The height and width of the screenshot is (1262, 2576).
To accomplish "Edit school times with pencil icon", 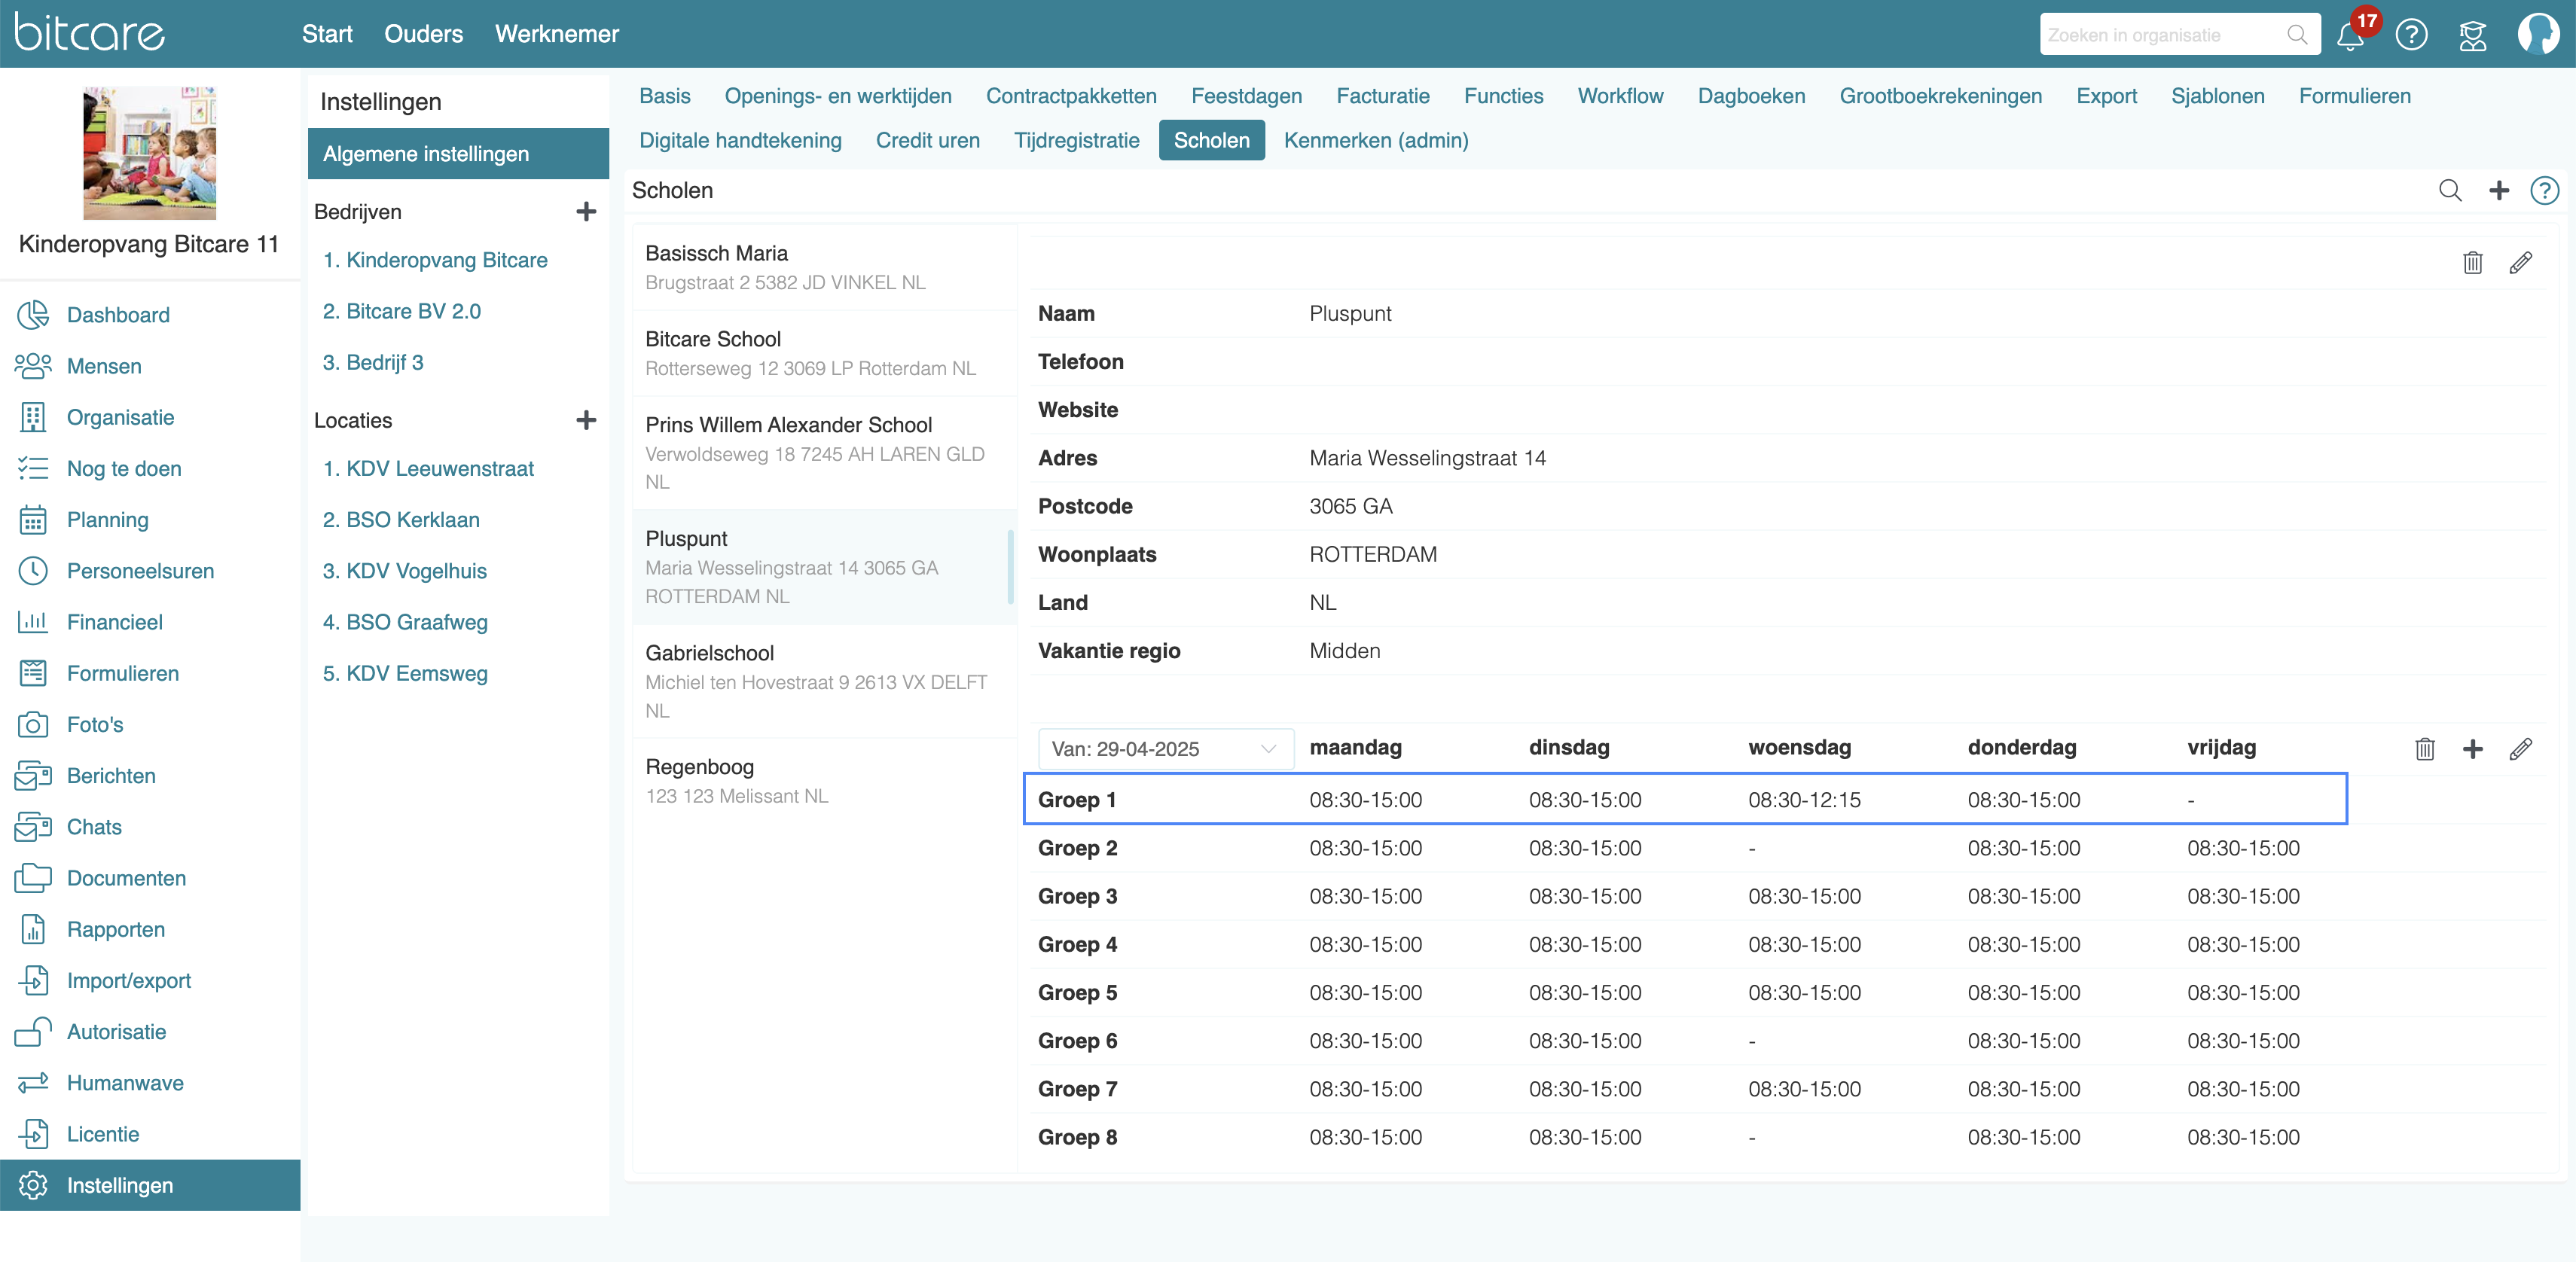I will (x=2521, y=748).
